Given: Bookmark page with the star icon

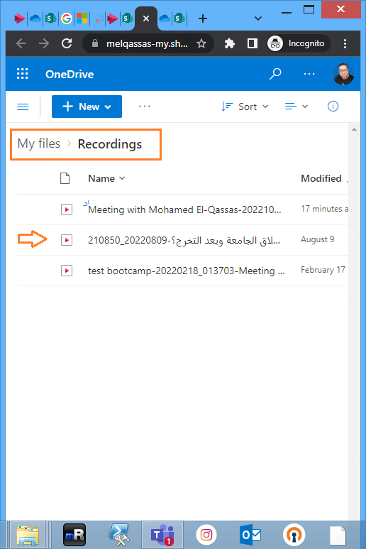Looking at the screenshot, I should tap(201, 44).
